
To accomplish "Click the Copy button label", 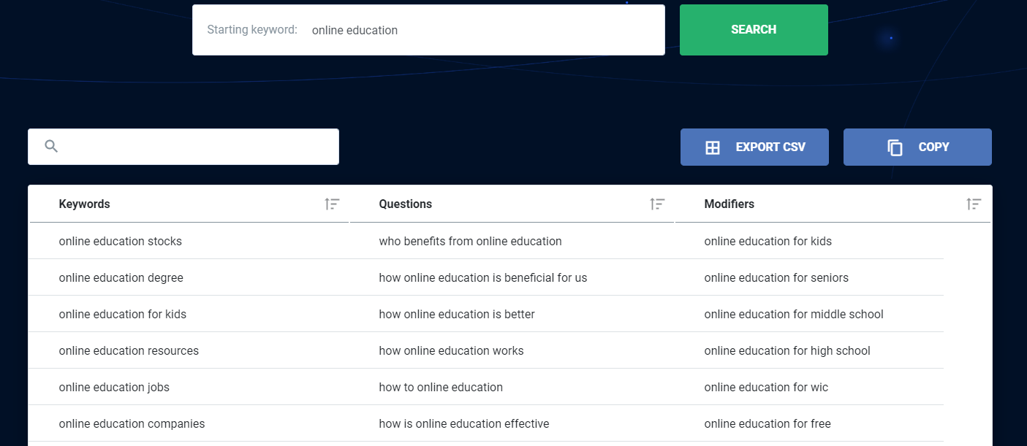I will pyautogui.click(x=933, y=147).
